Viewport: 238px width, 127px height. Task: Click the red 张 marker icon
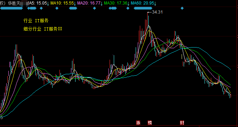(x=138, y=122)
